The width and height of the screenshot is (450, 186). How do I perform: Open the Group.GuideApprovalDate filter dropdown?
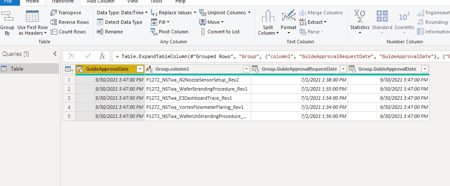[425, 69]
